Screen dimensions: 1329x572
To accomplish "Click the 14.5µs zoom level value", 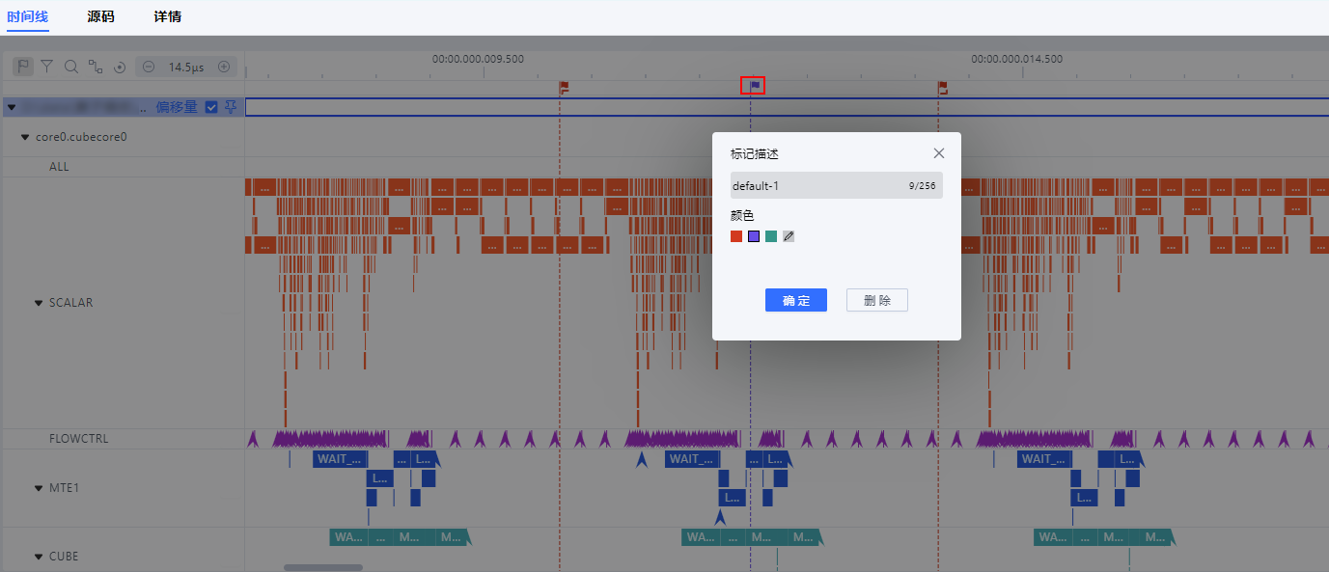I will (186, 67).
